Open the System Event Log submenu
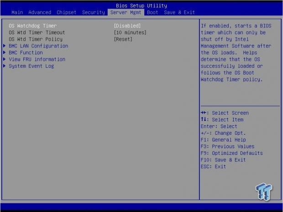The height and width of the screenshot is (212, 283). [x=31, y=66]
